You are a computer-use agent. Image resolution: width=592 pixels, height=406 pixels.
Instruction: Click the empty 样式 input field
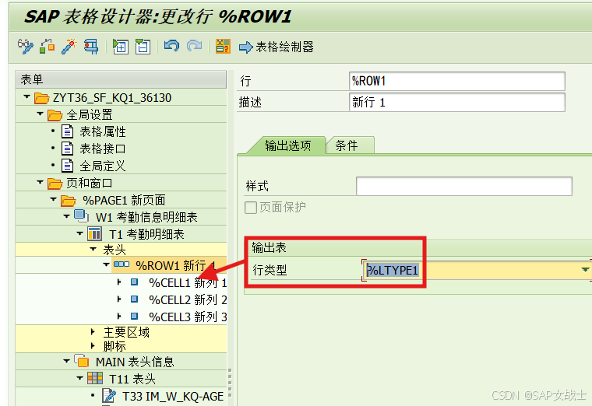click(x=464, y=186)
